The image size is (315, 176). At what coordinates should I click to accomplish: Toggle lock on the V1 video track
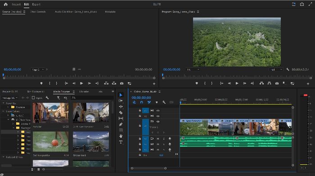click(x=140, y=126)
